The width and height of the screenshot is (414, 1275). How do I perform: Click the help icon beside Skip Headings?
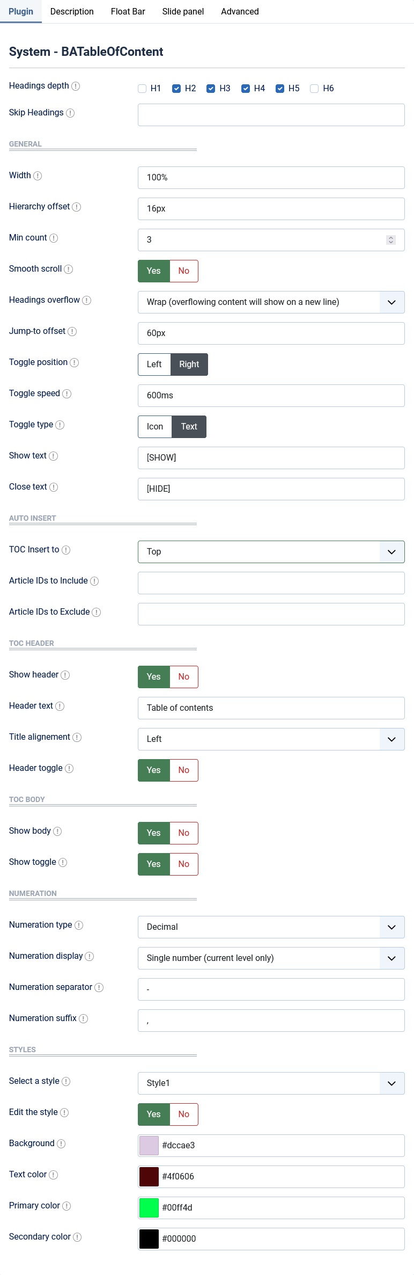click(x=70, y=113)
